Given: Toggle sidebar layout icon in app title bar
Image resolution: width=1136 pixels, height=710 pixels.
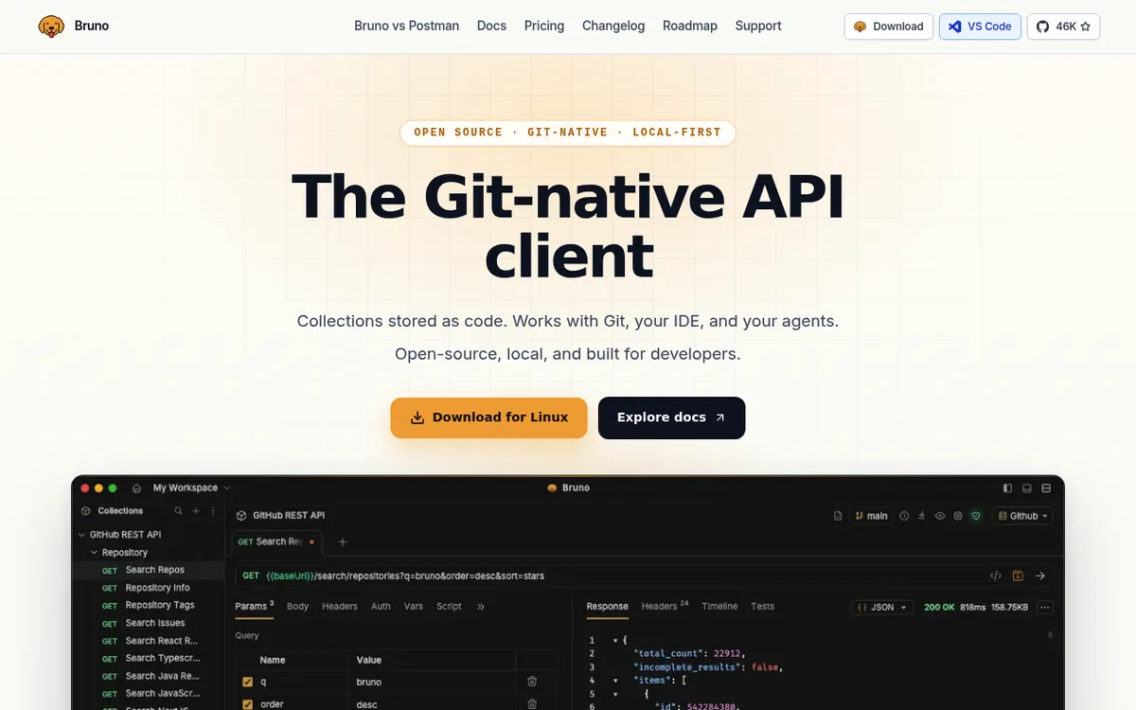Looking at the screenshot, I should 1007,488.
